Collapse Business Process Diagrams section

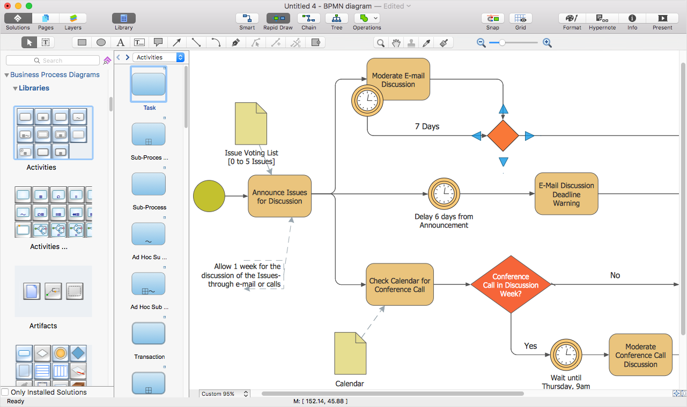[x=7, y=75]
